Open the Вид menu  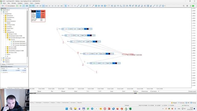(9, 3)
